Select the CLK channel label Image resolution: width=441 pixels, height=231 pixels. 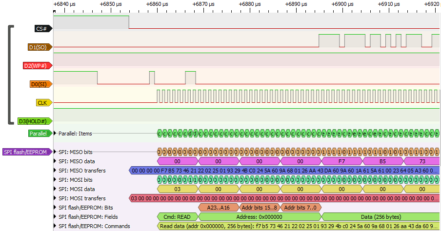[43, 103]
